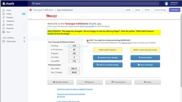Click the search magnifier icon
Image resolution: width=182 pixels, height=102 pixels.
coord(34,3)
